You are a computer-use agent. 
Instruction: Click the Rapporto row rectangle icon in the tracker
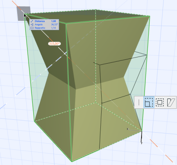32,28
